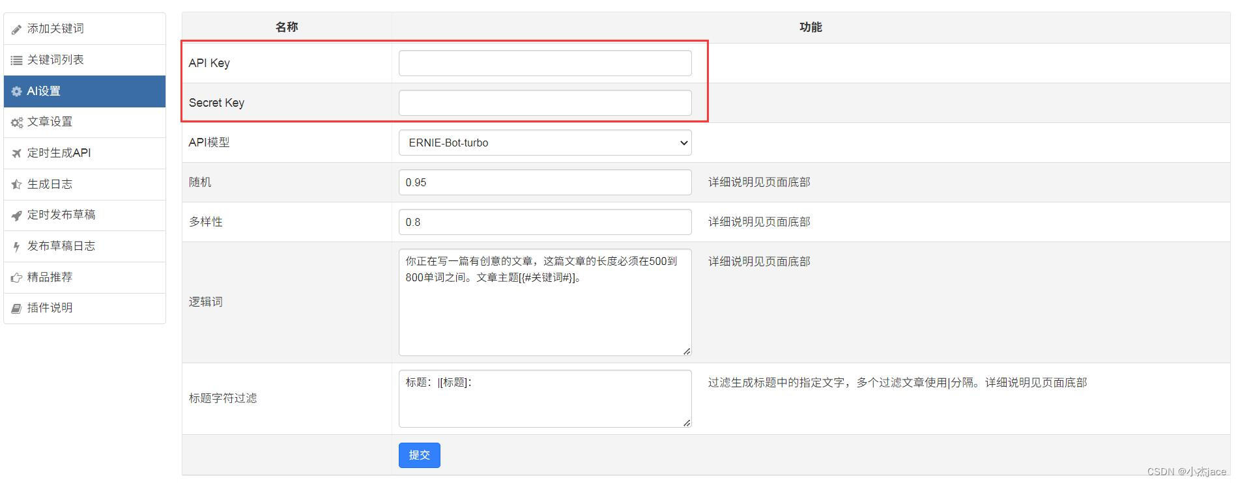Image resolution: width=1236 pixels, height=483 pixels.
Task: Click the 功能 column header
Action: pyautogui.click(x=811, y=27)
